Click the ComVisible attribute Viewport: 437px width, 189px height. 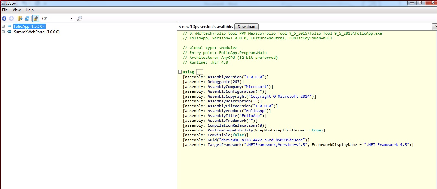click(x=219, y=135)
